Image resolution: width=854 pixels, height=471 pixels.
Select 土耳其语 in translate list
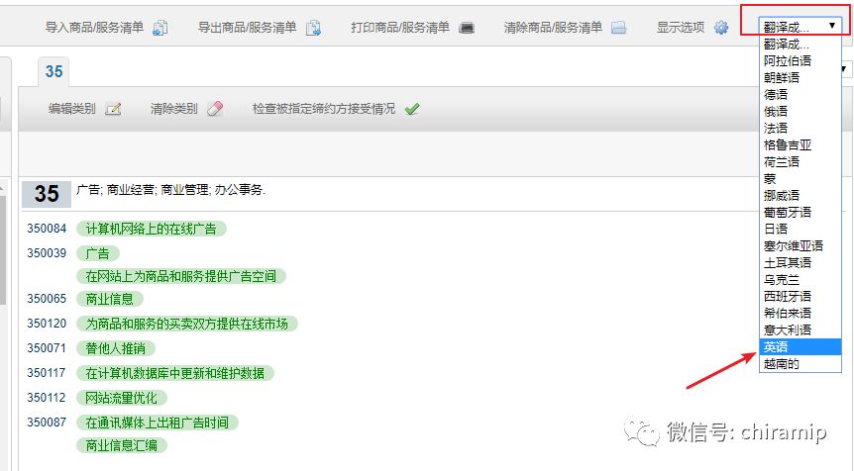(x=800, y=262)
